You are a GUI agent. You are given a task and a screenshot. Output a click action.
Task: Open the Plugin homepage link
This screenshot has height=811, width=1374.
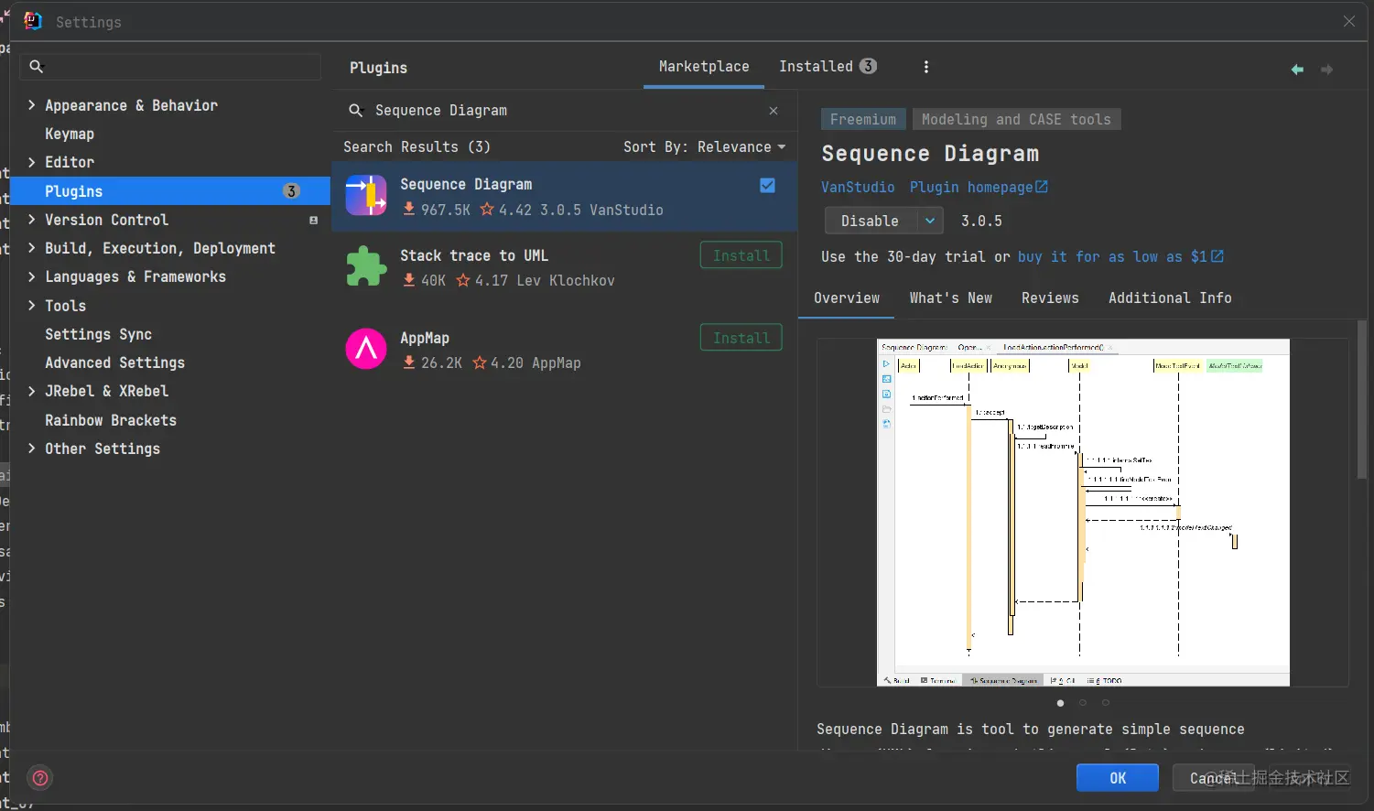coord(979,187)
